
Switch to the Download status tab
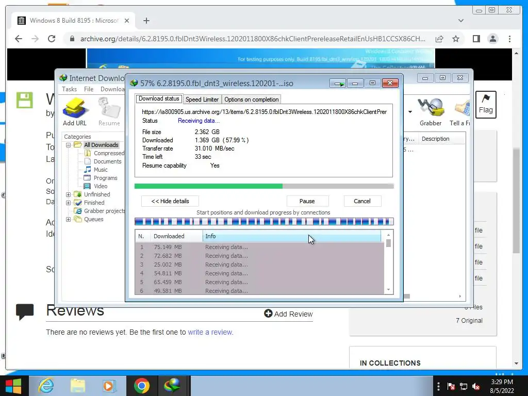point(159,98)
